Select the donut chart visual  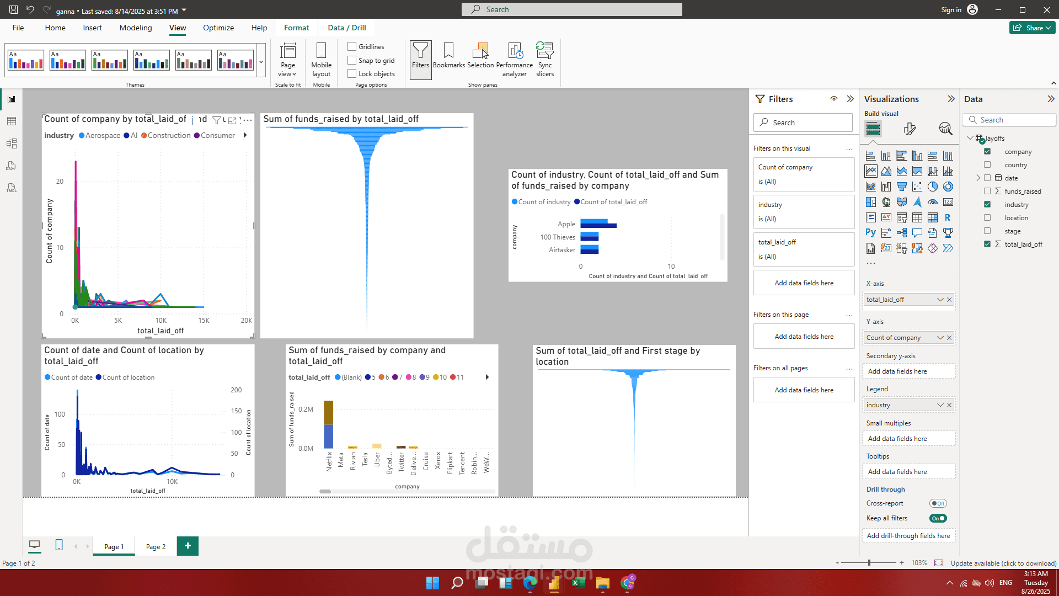click(948, 187)
